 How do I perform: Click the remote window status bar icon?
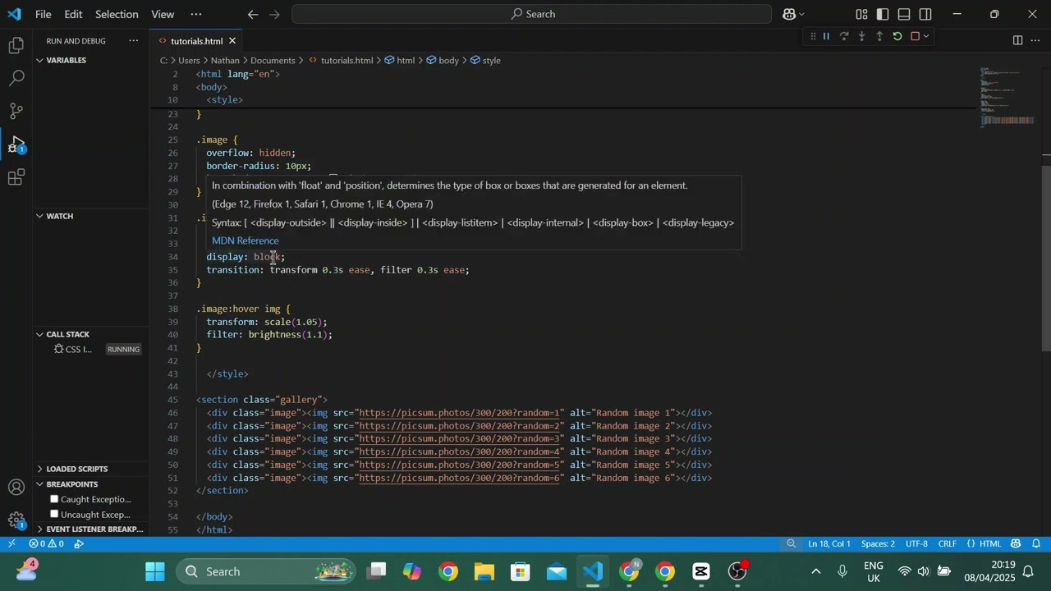tap(11, 543)
